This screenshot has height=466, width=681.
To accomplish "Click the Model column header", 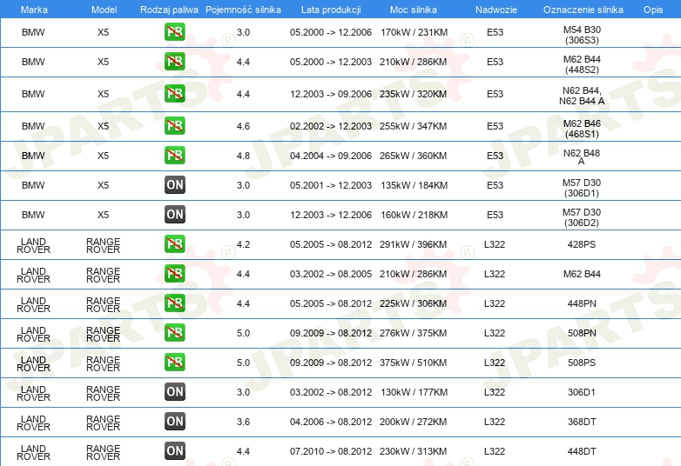I will tap(104, 10).
